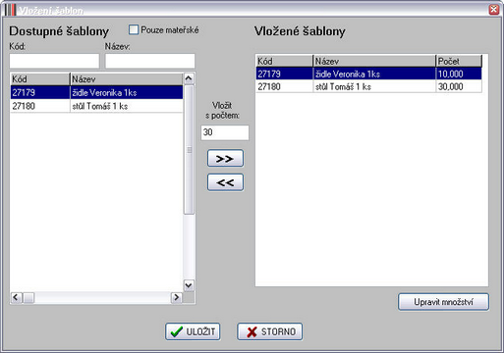Viewport: 504px width, 353px height.
Task: Click the Vložit s počtem quantity field
Action: coord(225,132)
